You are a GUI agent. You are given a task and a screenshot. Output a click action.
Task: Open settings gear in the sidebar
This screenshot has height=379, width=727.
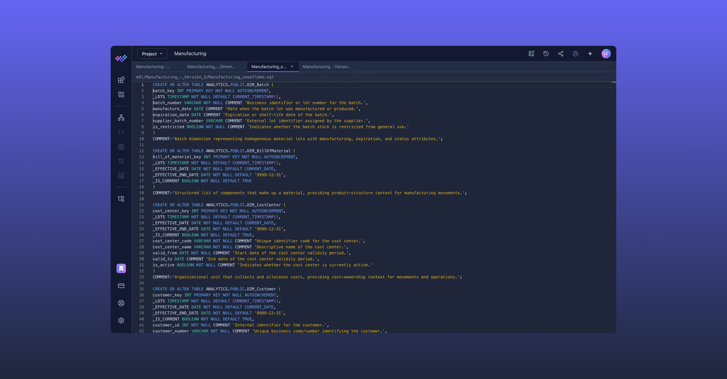[121, 320]
